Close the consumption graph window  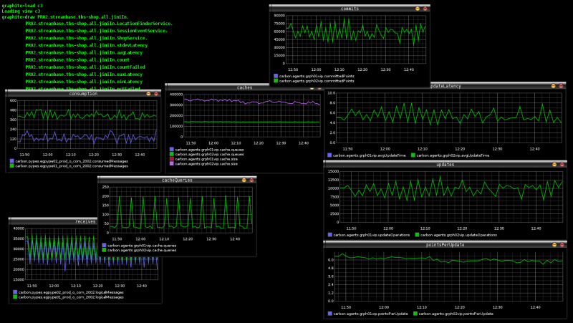pyautogui.click(x=158, y=94)
